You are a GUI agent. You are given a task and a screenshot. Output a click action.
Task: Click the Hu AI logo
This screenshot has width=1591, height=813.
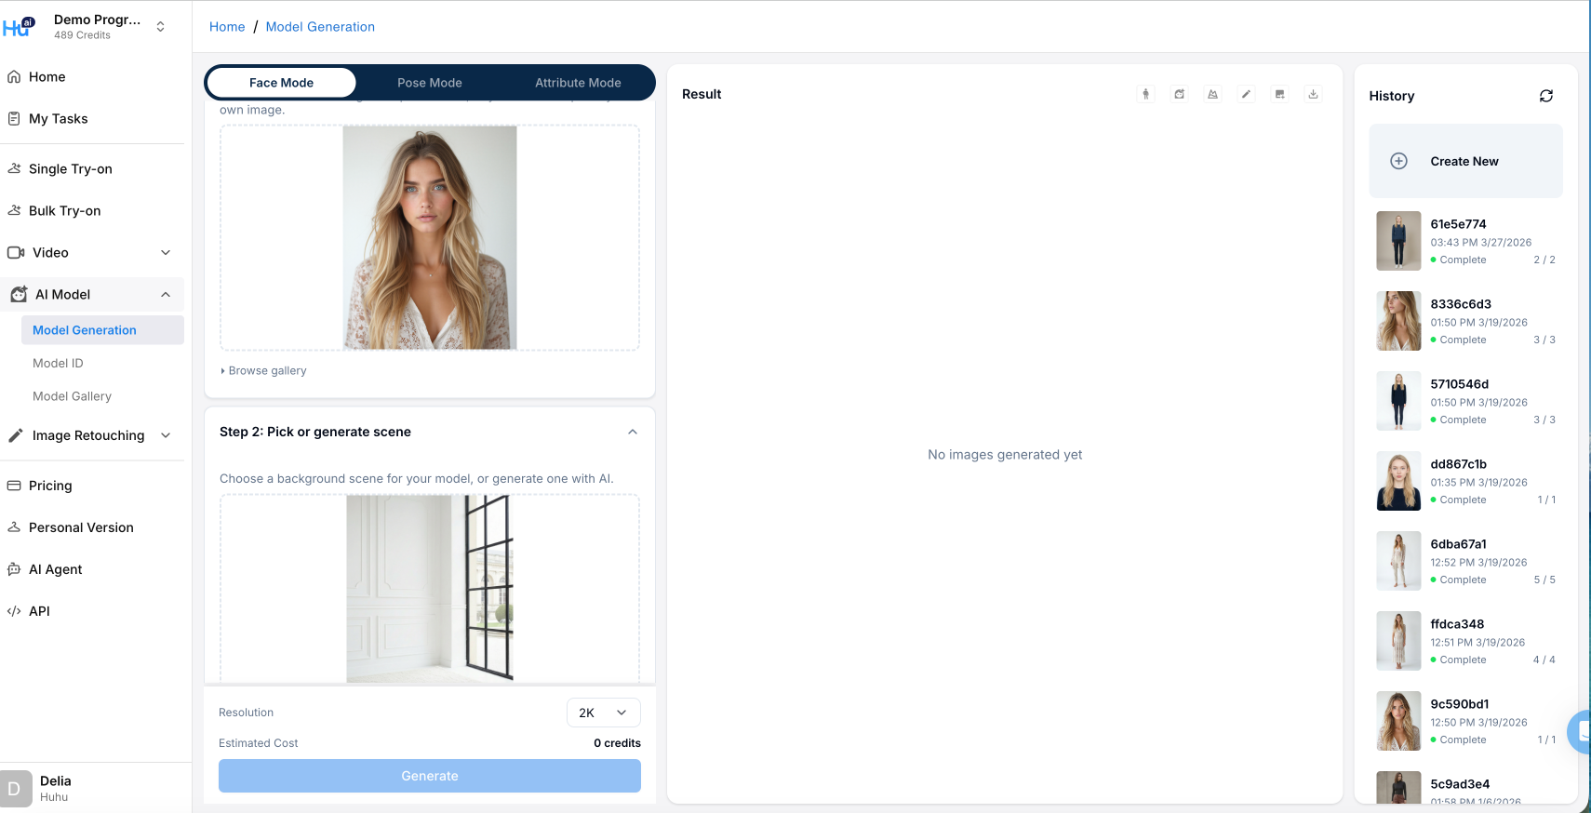point(19,27)
